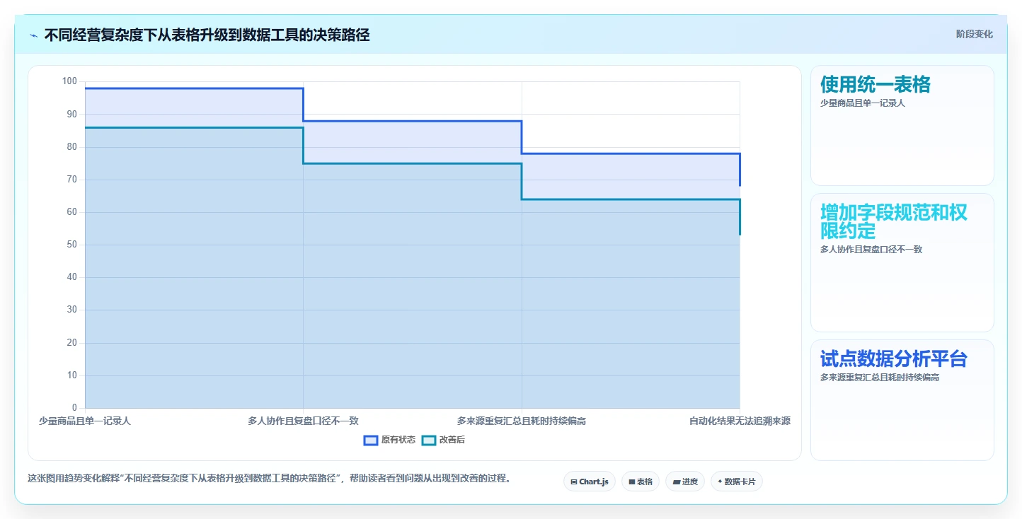Select the 数据卡片 tag chip
This screenshot has height=519, width=1022.
(737, 482)
